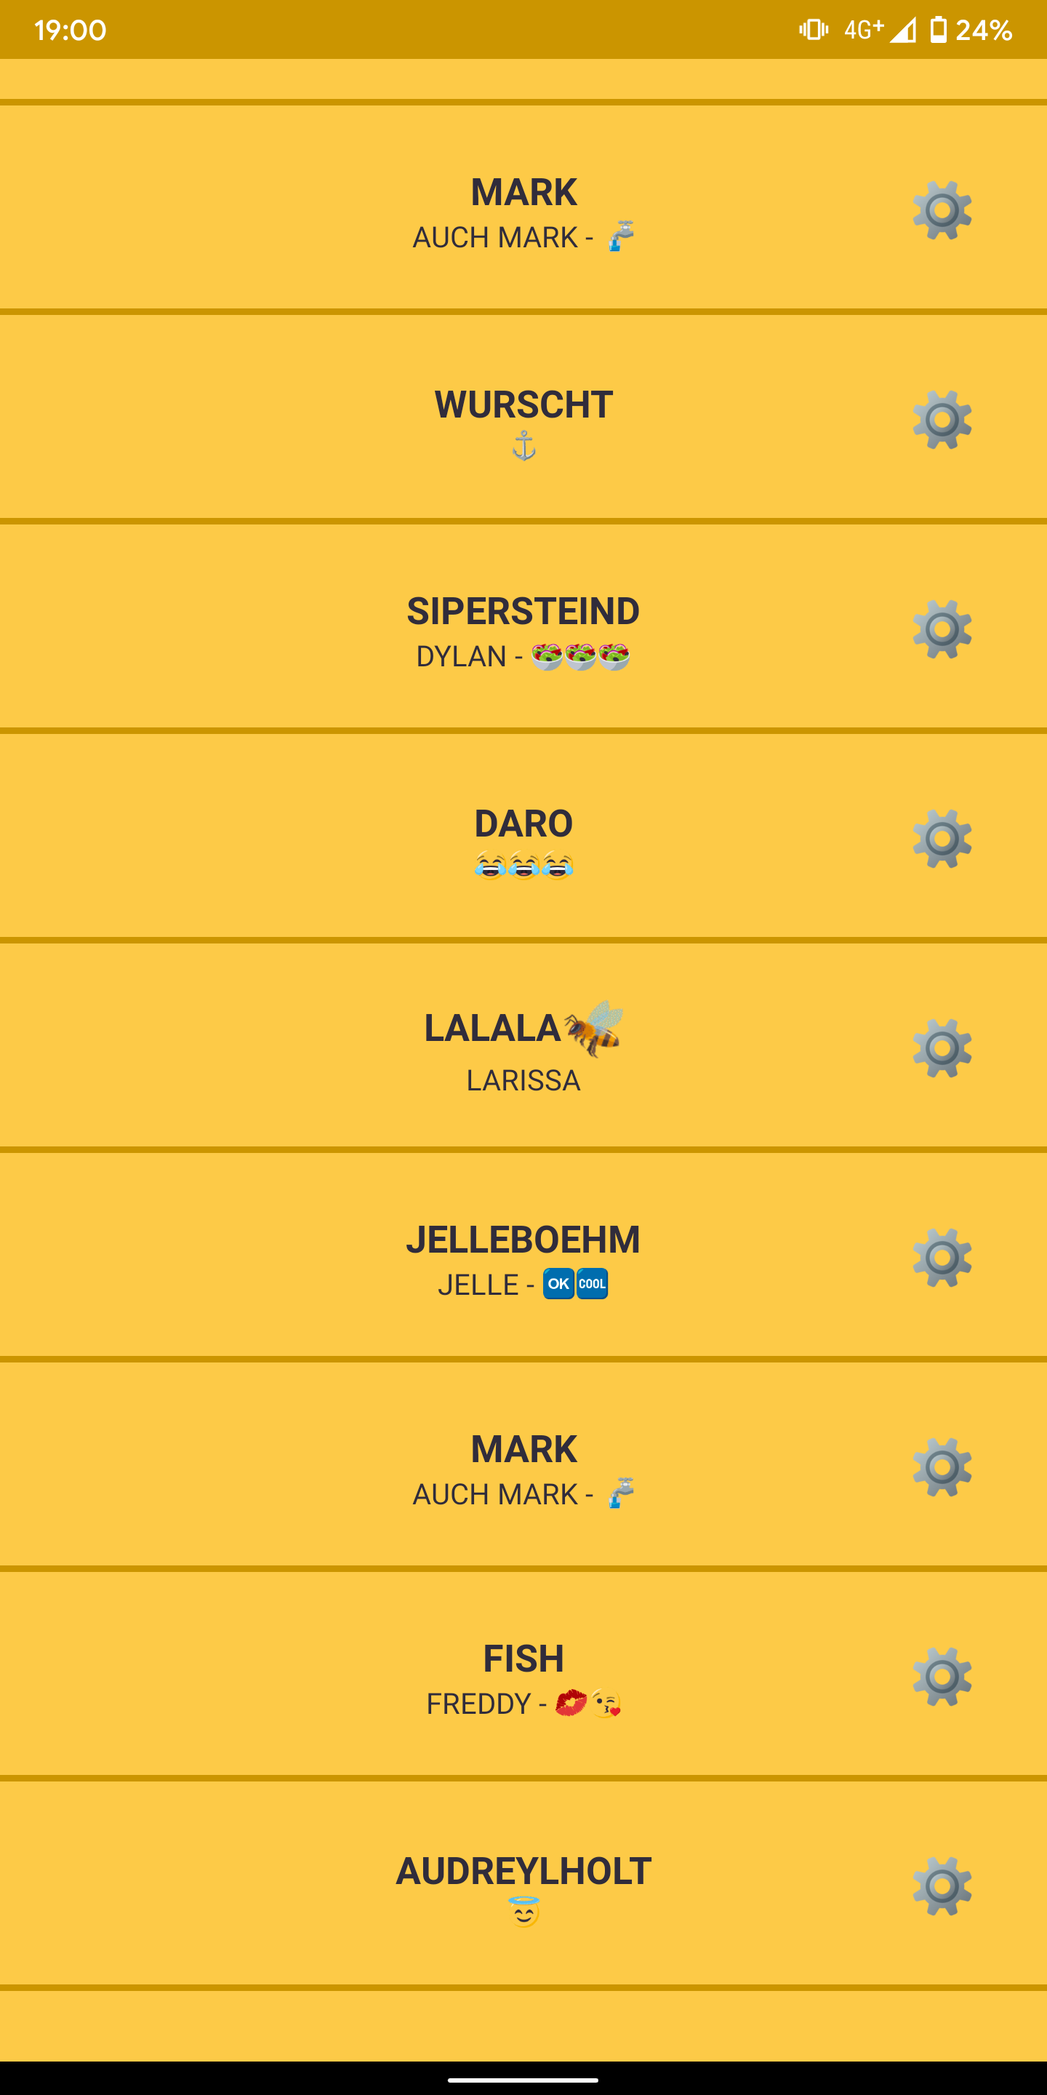This screenshot has height=2095, width=1047.
Task: Open the LALALA Larissa list item
Action: tap(523, 1046)
